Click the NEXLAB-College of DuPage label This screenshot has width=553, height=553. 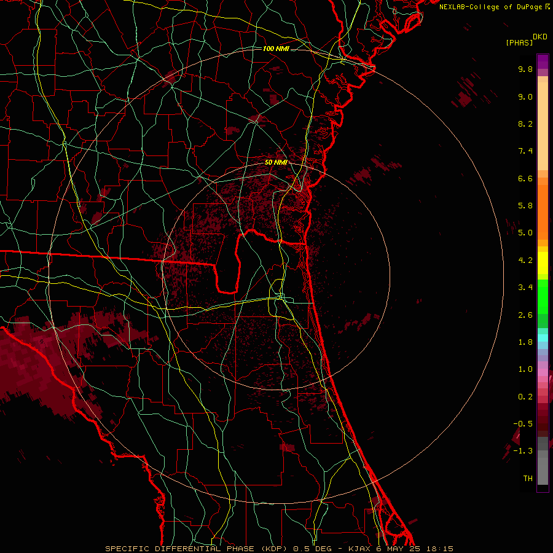click(492, 7)
